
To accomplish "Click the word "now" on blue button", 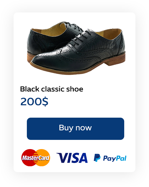I will pyautogui.click(x=84, y=128).
